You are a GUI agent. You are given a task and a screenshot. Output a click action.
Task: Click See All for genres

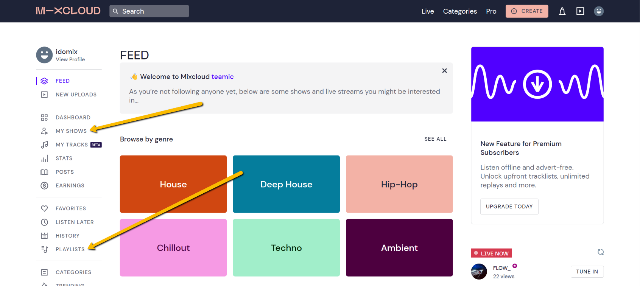point(435,139)
